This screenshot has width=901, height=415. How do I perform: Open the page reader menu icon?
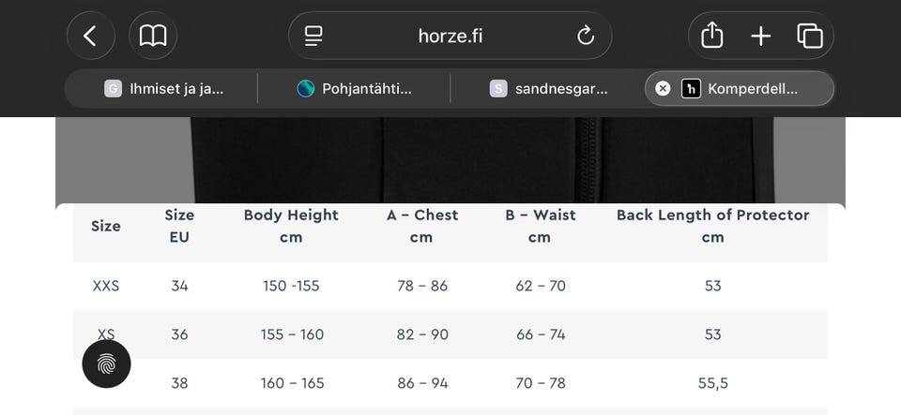[x=313, y=37]
